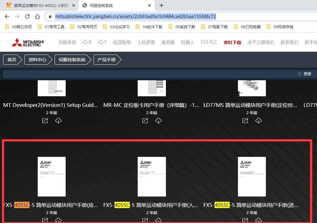This screenshot has height=223, width=317.
Task: Click the share icon under MT Developer2 Setup Guide
Action: pyautogui.click(x=45, y=121)
